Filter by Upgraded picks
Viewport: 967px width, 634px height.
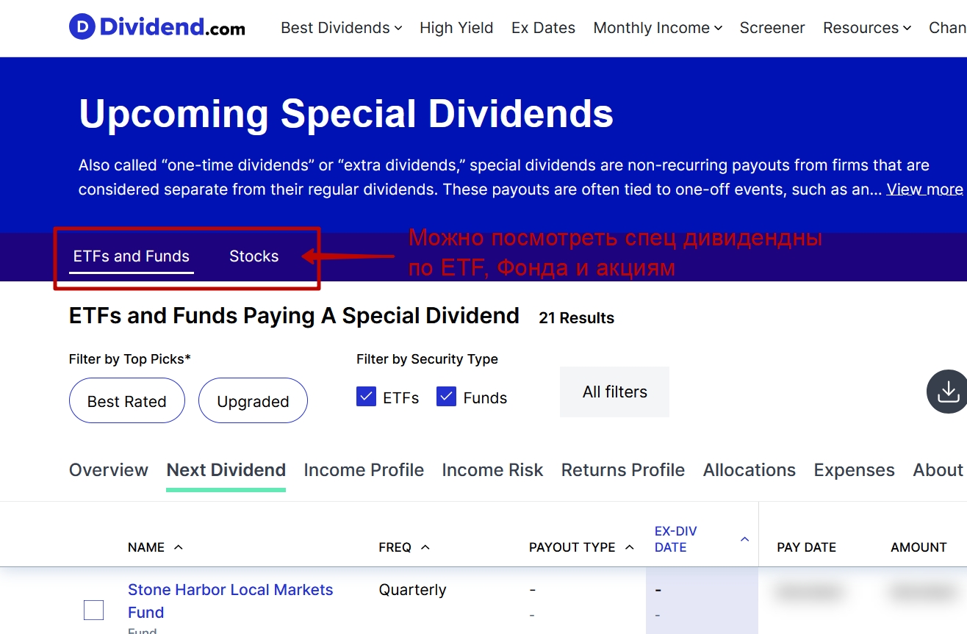pos(253,401)
